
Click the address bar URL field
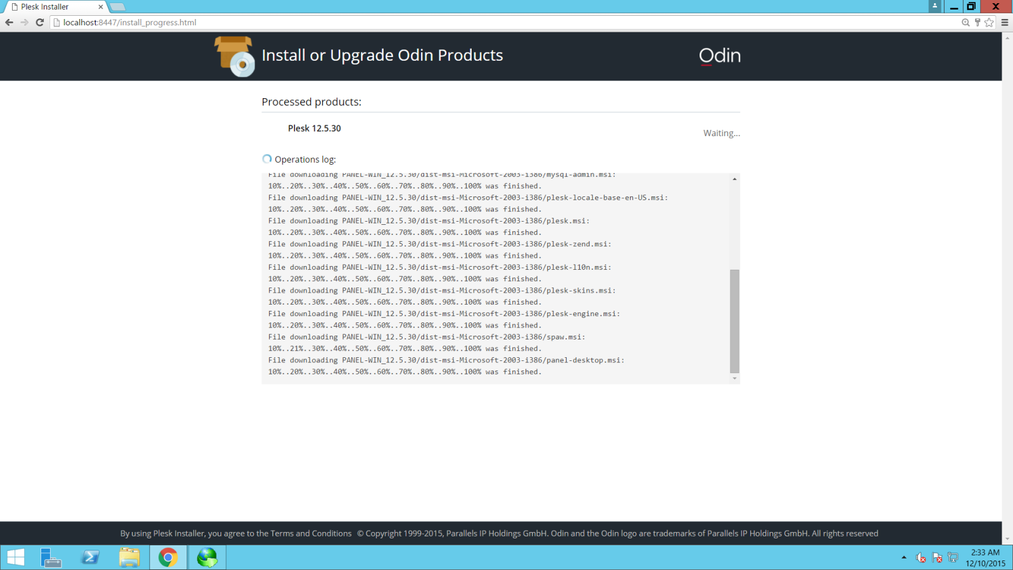[x=507, y=22]
